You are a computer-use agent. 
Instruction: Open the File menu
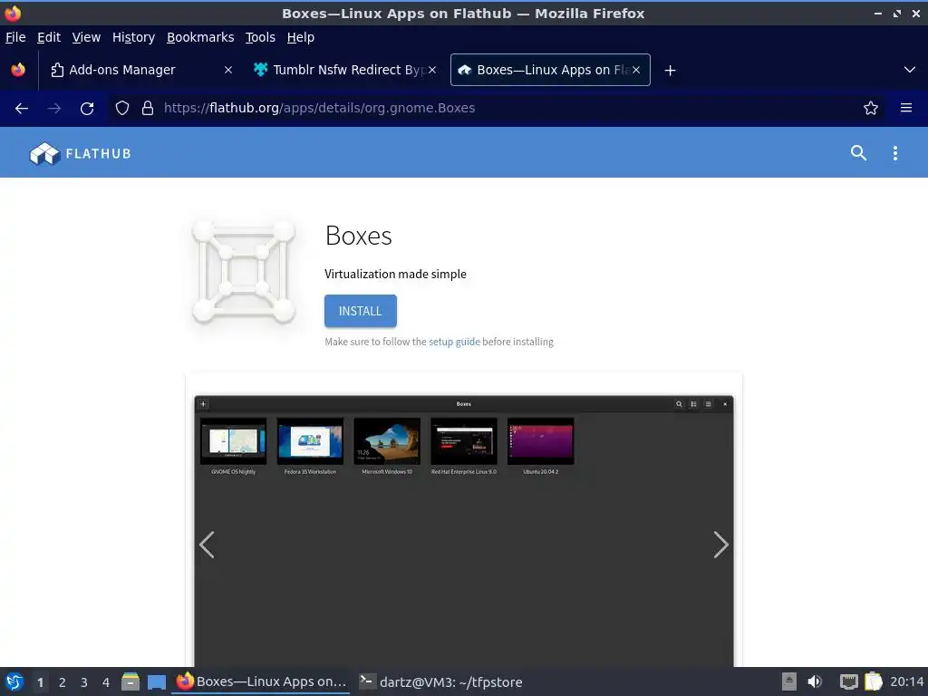tap(15, 37)
